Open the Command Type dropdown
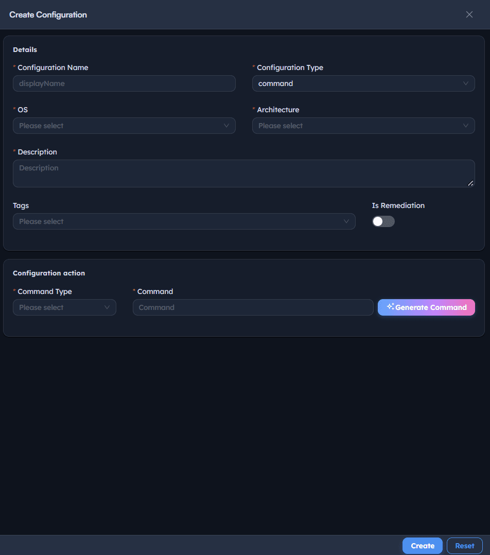 pos(64,307)
